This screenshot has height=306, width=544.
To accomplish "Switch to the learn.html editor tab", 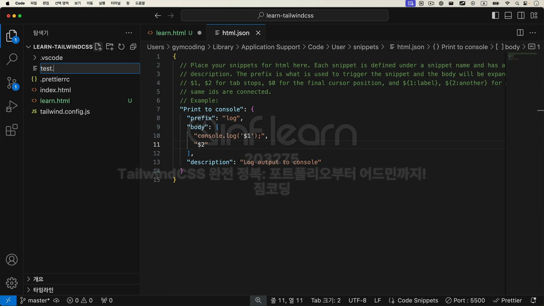I will [x=174, y=33].
